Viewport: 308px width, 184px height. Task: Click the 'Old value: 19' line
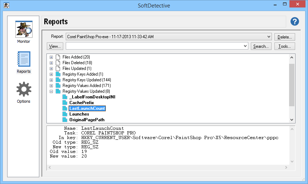68,152
